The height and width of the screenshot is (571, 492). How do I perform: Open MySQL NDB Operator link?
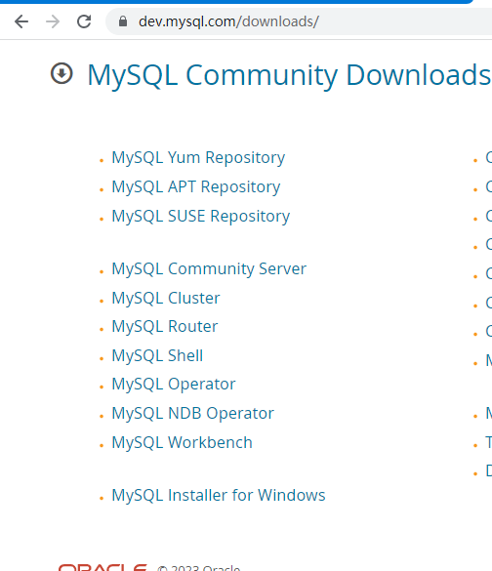pos(192,414)
